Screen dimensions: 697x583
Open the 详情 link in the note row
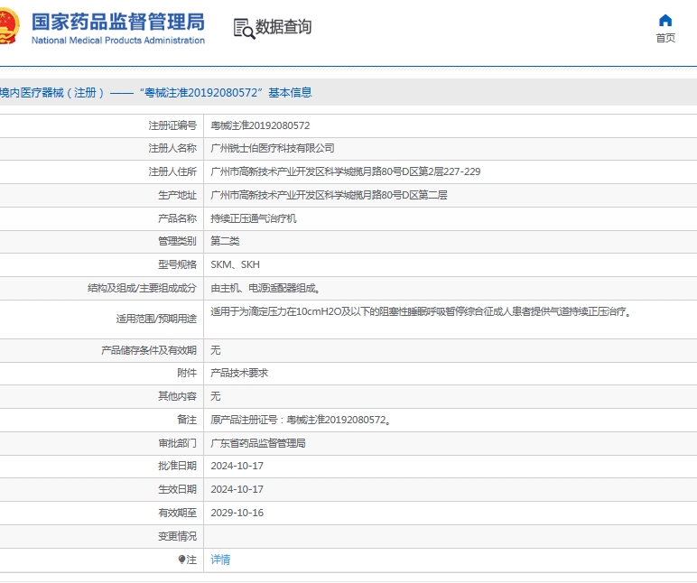(x=220, y=560)
